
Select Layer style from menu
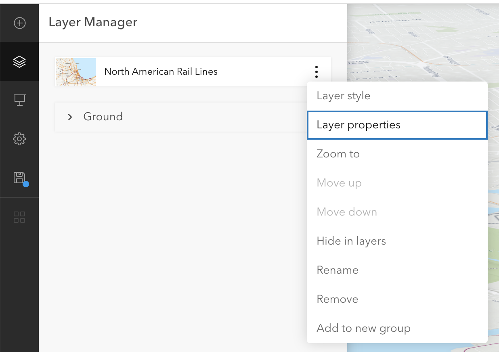point(343,96)
